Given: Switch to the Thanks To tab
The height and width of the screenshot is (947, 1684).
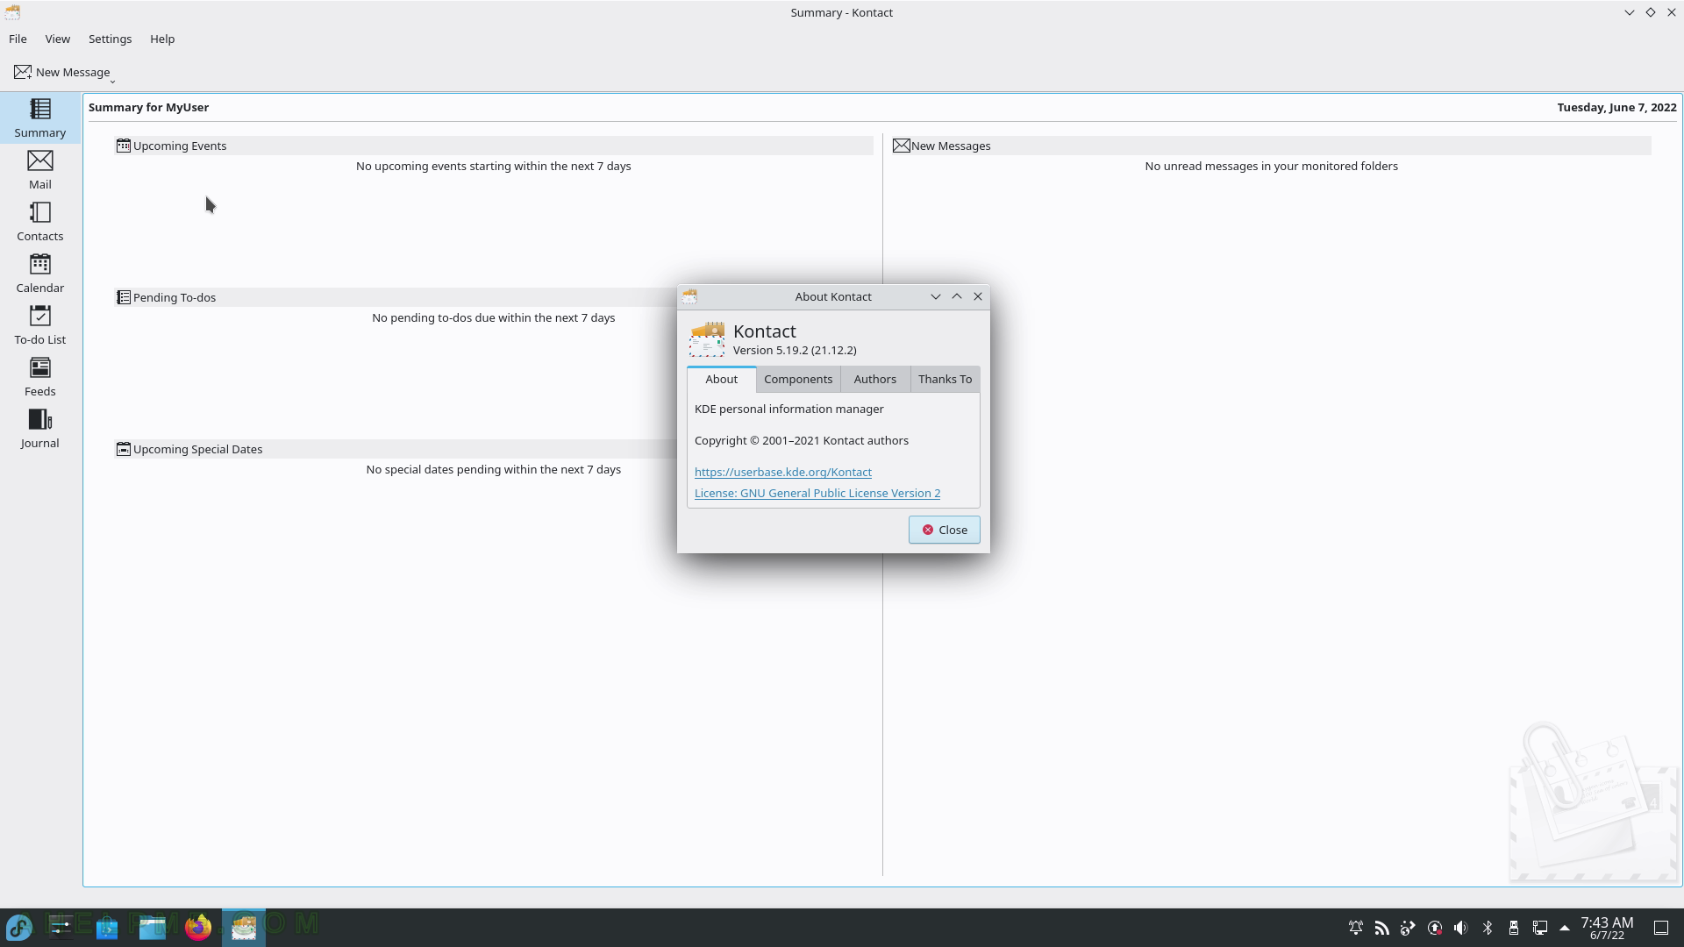Looking at the screenshot, I should pyautogui.click(x=945, y=379).
